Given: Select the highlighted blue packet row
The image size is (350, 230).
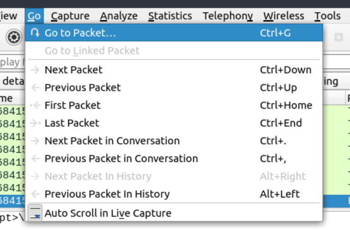Looking at the screenshot, I should (x=12, y=201).
